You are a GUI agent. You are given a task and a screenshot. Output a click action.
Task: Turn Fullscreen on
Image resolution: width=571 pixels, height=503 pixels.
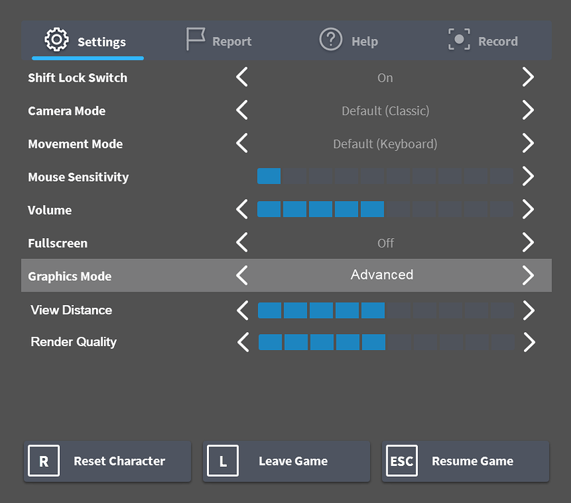pyautogui.click(x=528, y=243)
